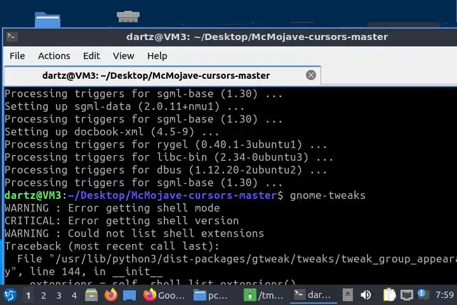Click the 'Setting up docbook-xml (4.5-9)' line

[x=112, y=132]
